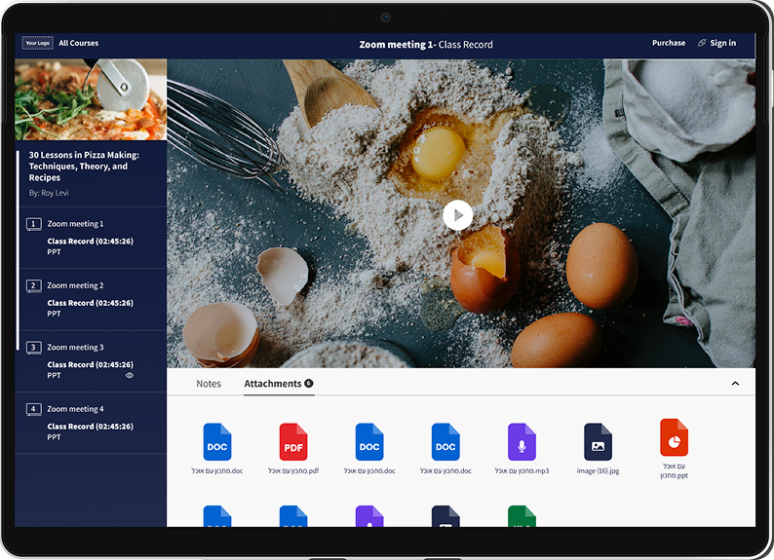Click the Purchase button
This screenshot has width=774, height=560.
pos(669,43)
